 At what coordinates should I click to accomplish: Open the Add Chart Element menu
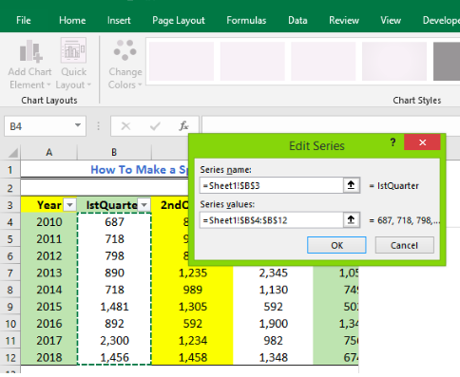pos(29,65)
